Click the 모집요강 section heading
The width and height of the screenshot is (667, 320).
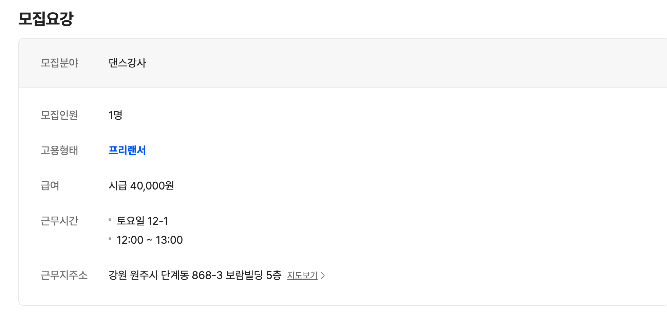click(x=45, y=18)
